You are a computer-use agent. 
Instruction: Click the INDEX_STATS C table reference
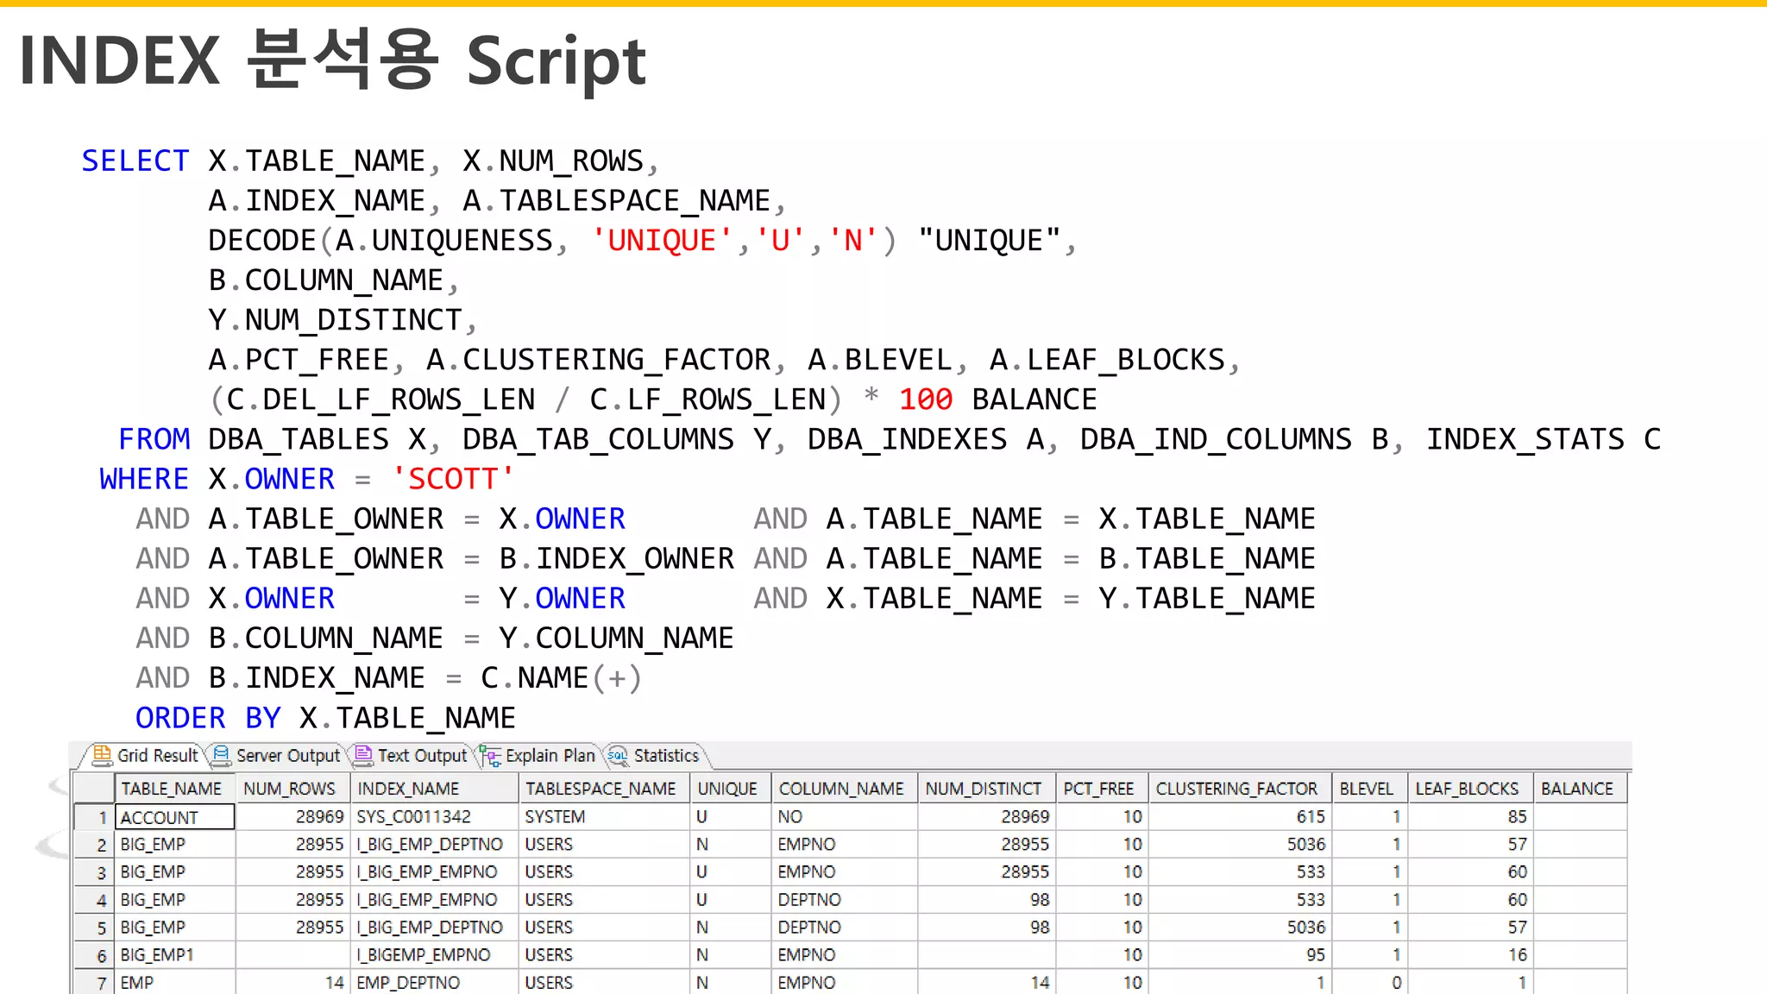(x=1543, y=439)
